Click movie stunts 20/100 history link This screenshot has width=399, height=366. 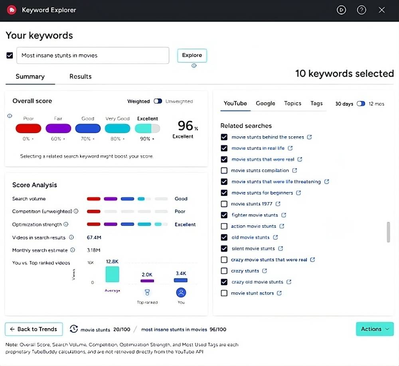(x=105, y=330)
